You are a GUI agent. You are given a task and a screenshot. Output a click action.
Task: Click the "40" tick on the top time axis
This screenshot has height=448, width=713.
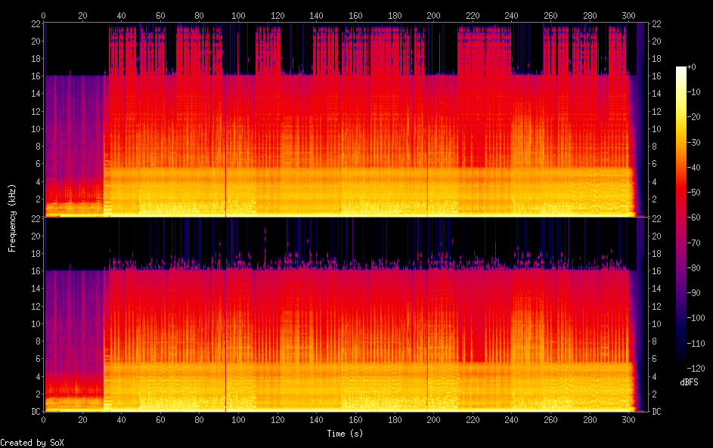pos(122,15)
